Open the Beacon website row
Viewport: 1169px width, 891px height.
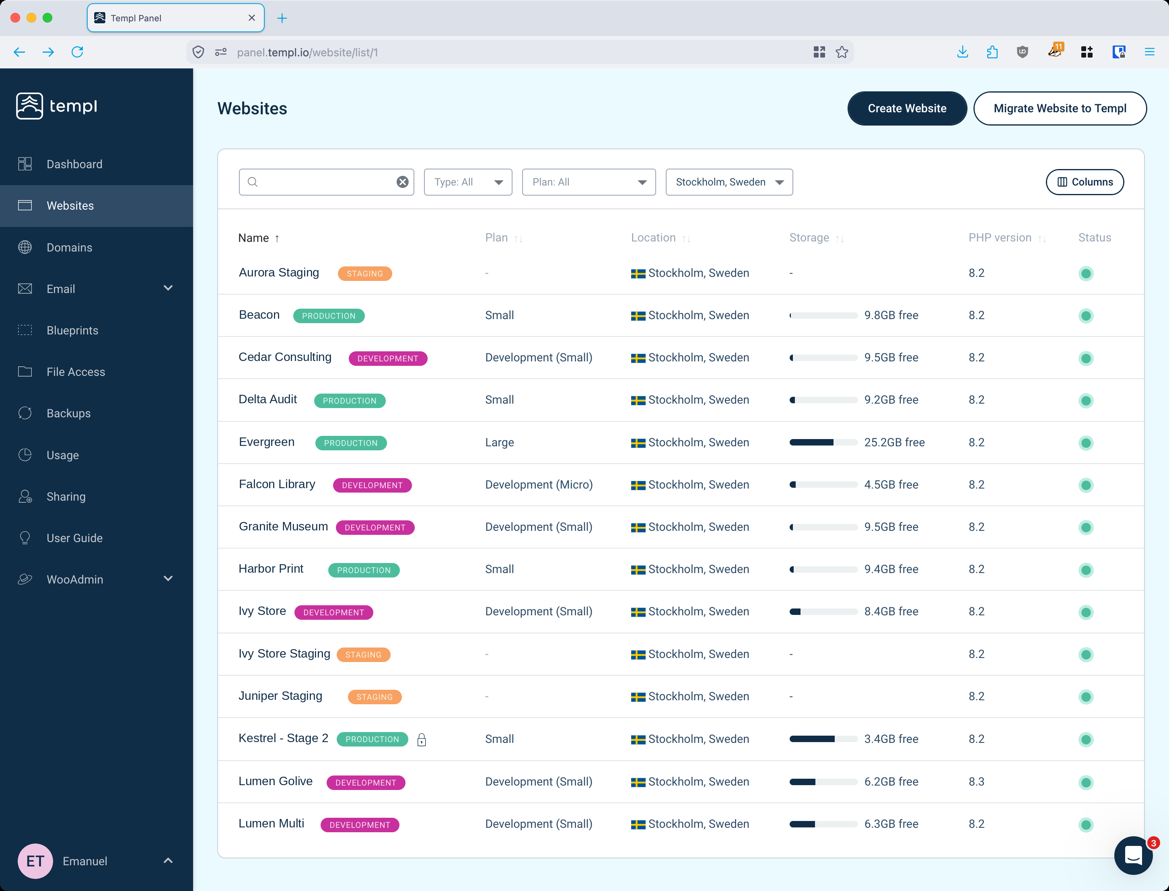(681, 315)
